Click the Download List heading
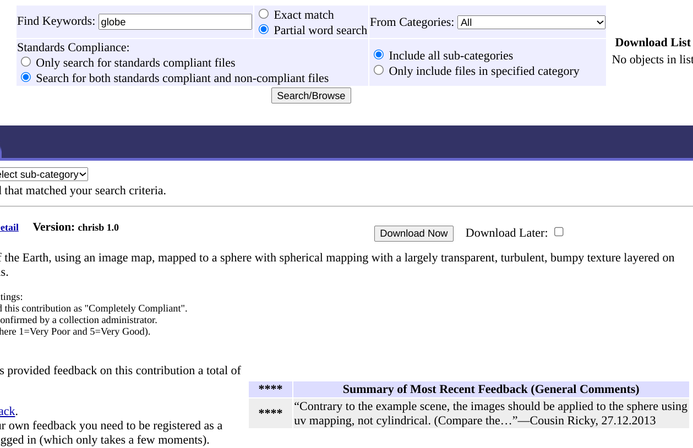693x448 pixels. coord(652,42)
